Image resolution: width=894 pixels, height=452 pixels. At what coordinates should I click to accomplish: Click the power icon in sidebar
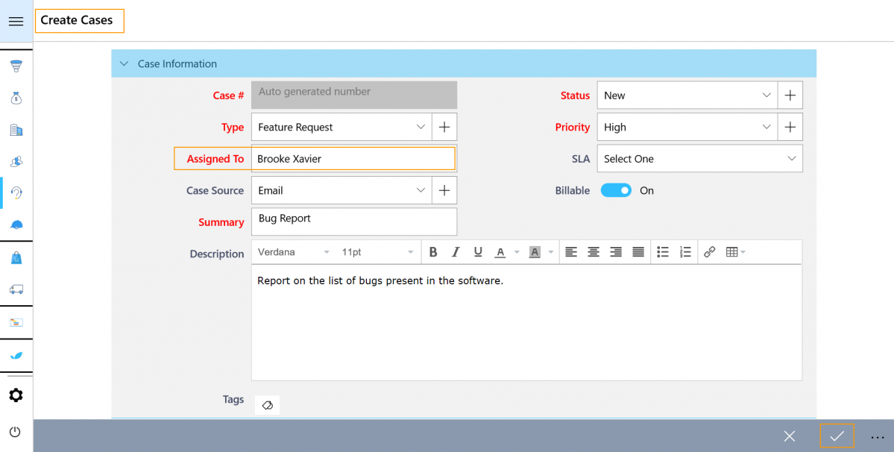(16, 432)
